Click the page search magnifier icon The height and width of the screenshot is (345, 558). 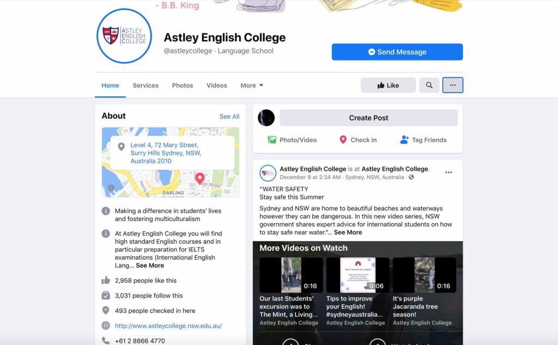429,85
